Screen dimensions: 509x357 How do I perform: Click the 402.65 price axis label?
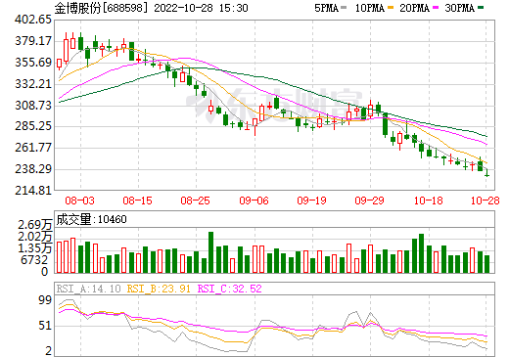click(33, 20)
